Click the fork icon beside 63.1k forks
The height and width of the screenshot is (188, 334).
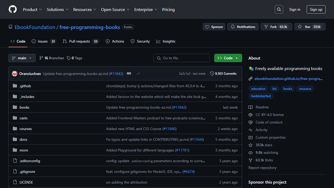[250, 160]
